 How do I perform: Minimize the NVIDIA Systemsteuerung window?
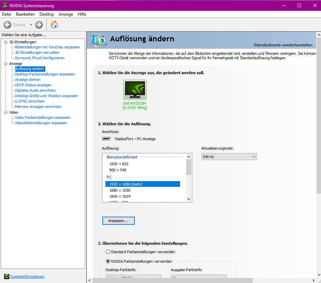point(284,5)
